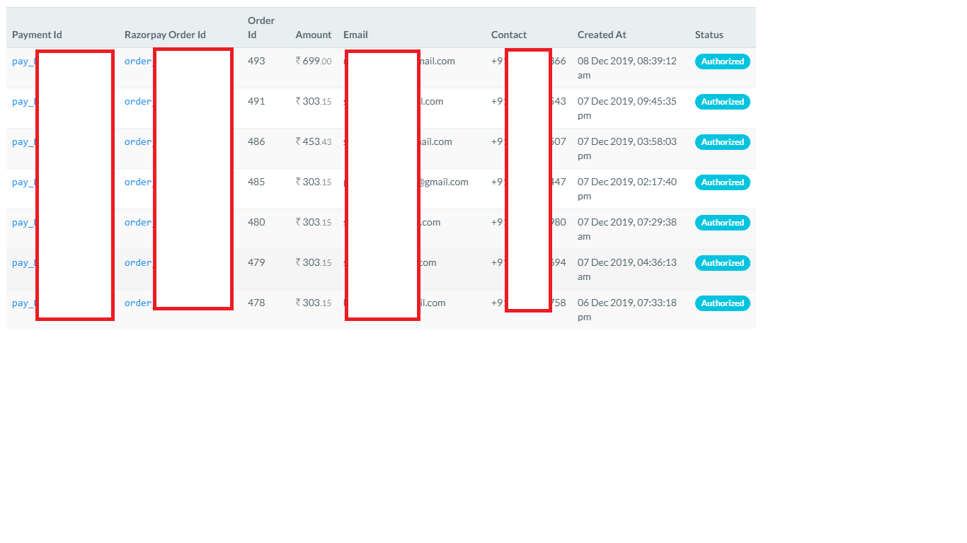Select the amount ₹699.00 in row 493

coord(314,61)
